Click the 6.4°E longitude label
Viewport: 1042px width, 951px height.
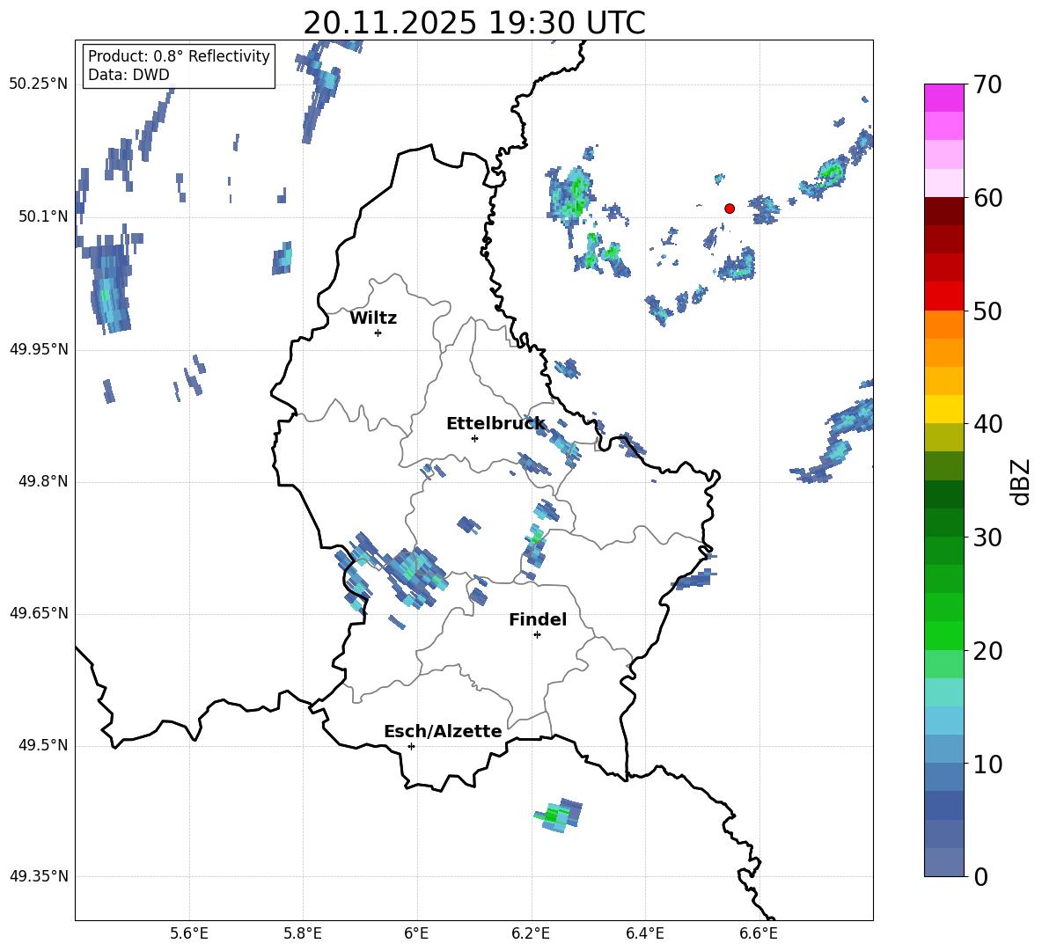644,933
